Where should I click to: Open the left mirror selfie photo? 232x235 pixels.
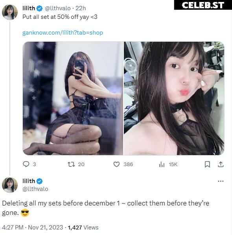[x=73, y=98]
